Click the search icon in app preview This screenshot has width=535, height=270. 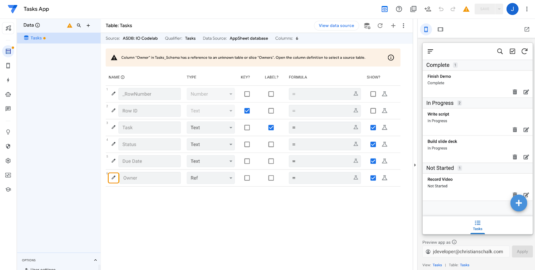500,51
